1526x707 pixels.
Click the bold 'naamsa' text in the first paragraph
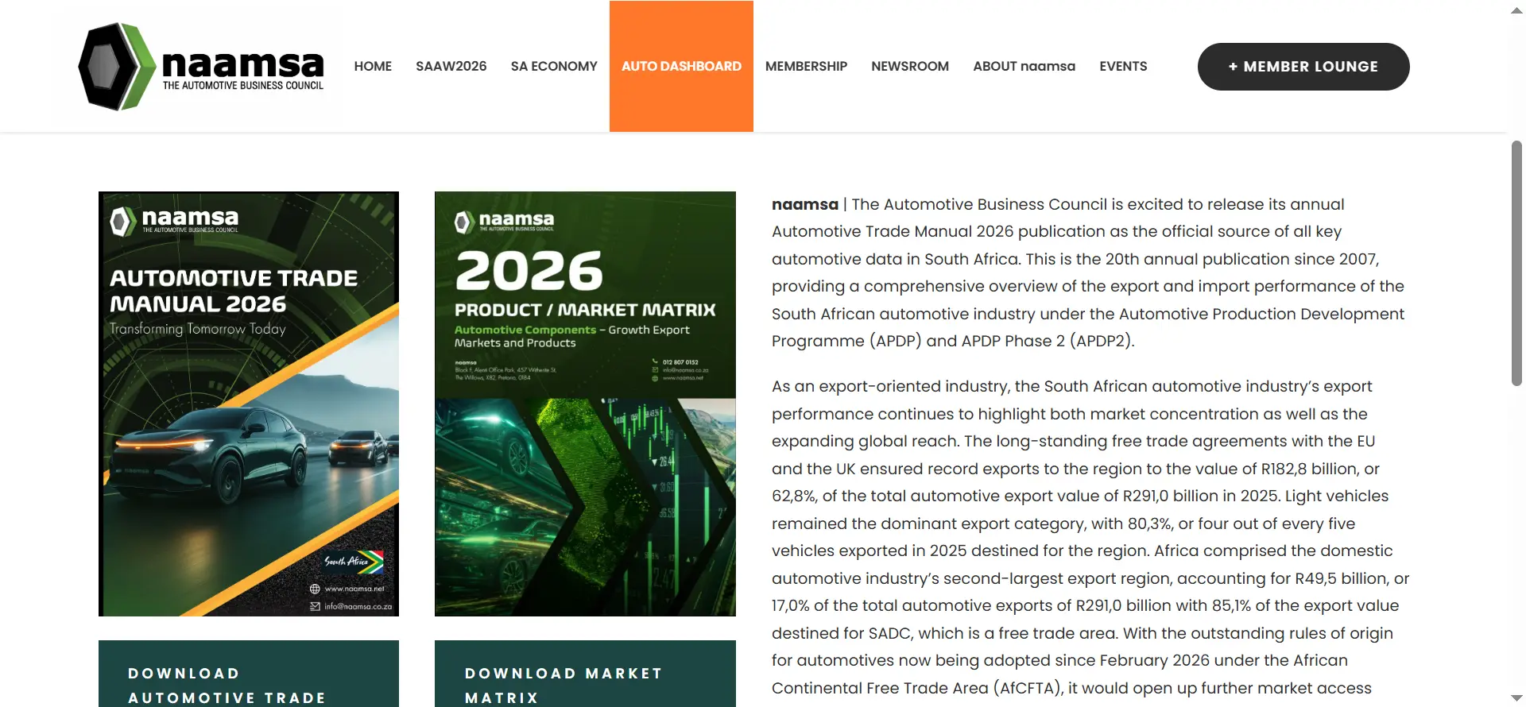804,205
